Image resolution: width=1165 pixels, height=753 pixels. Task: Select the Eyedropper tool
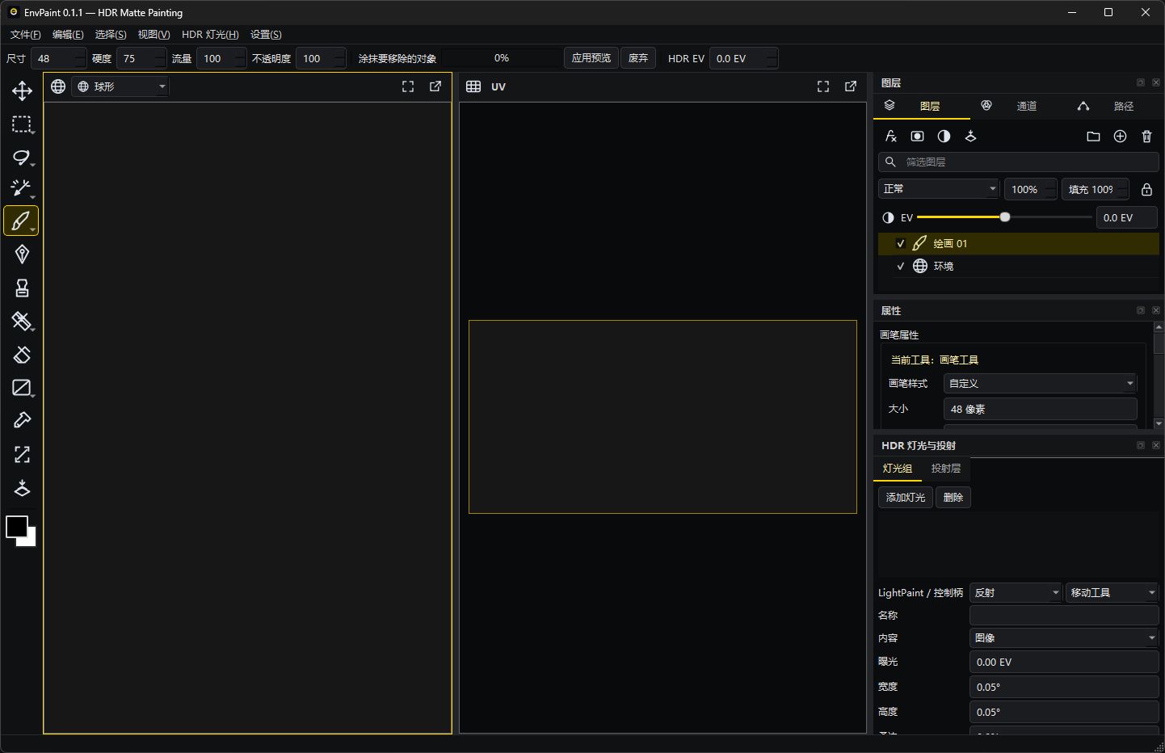coord(22,420)
